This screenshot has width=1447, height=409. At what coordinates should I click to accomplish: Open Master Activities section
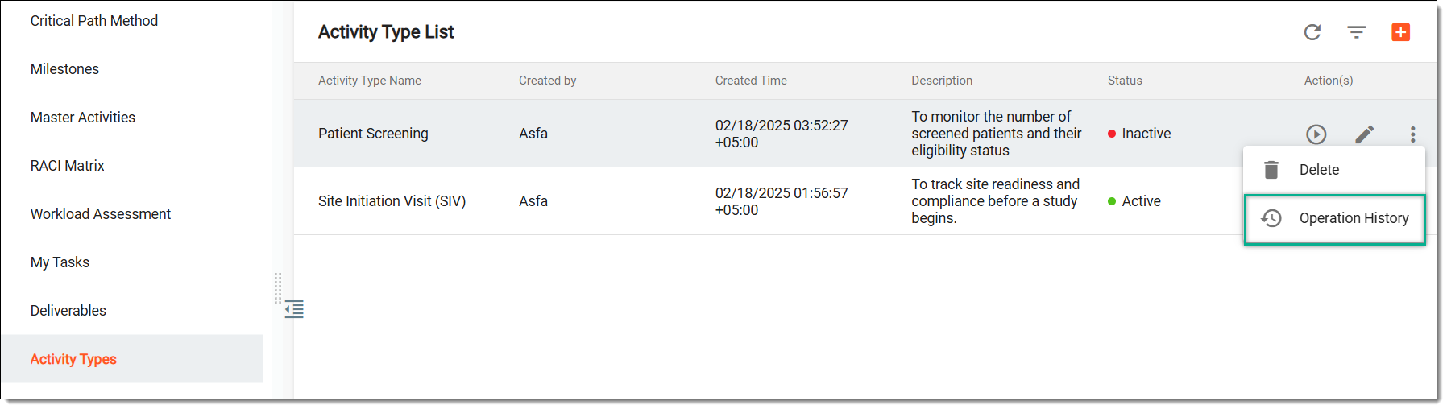83,118
